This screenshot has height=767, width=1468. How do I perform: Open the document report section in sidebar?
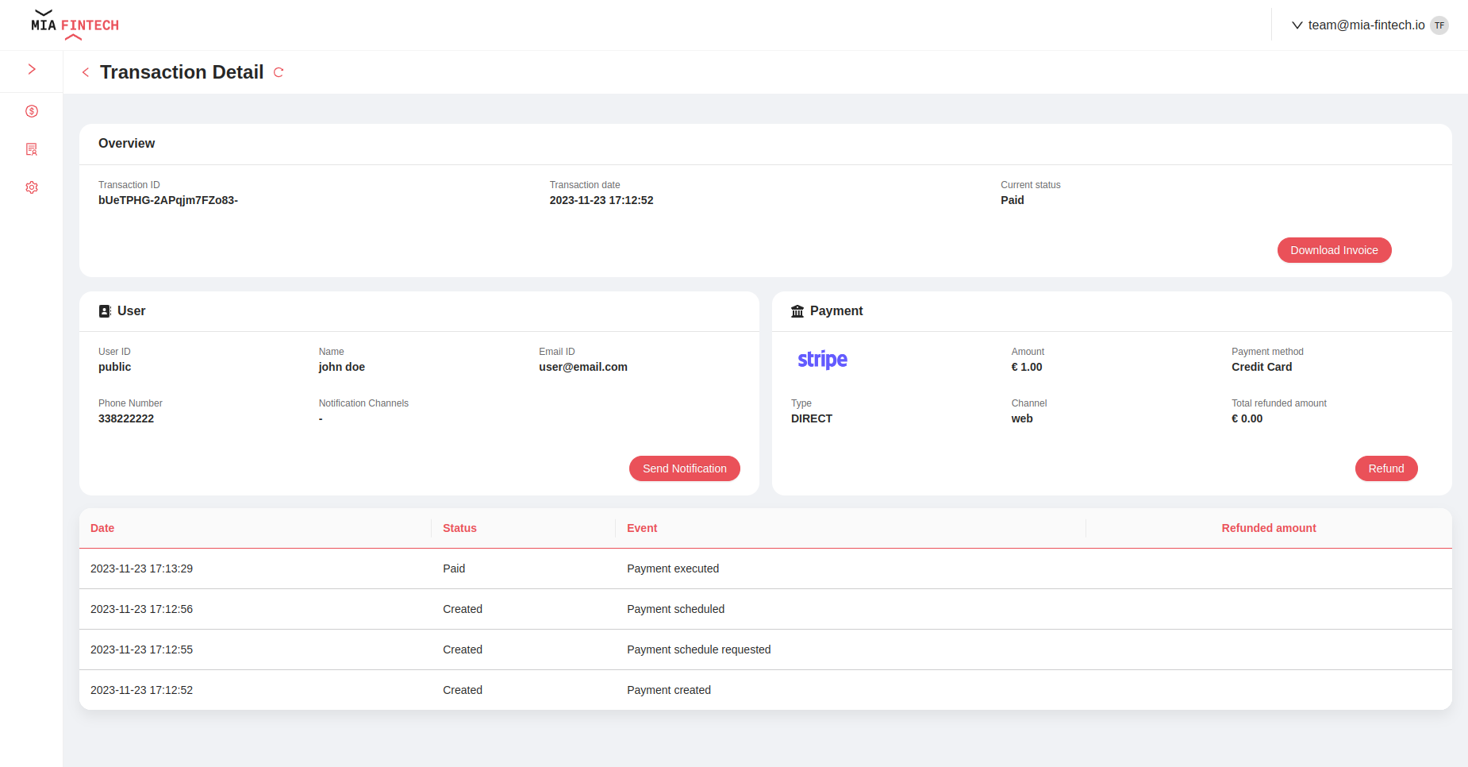32,149
